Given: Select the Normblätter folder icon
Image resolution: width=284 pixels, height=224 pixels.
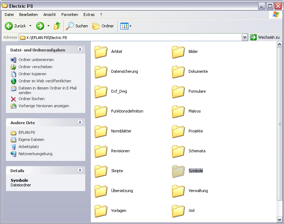Looking at the screenshot, I should pyautogui.click(x=101, y=131).
